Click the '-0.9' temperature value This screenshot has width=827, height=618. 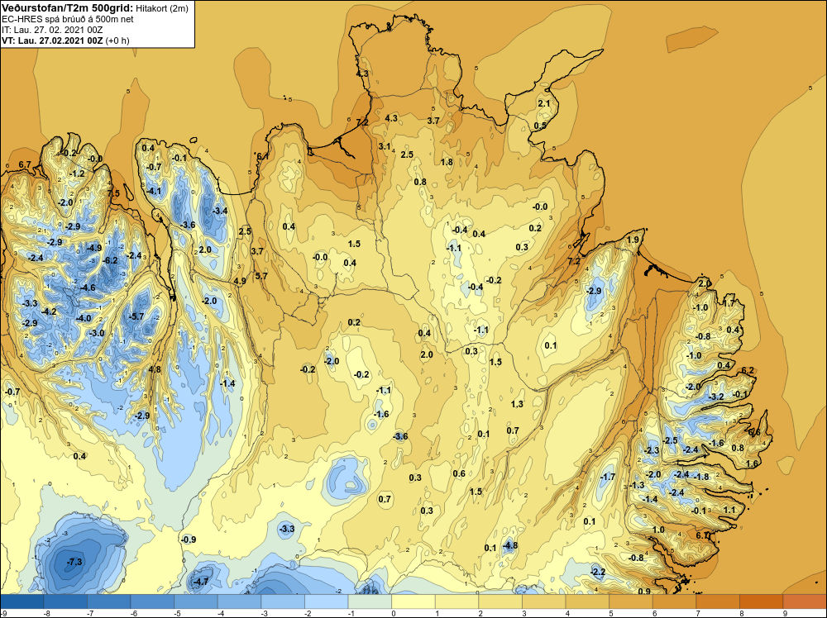click(189, 540)
